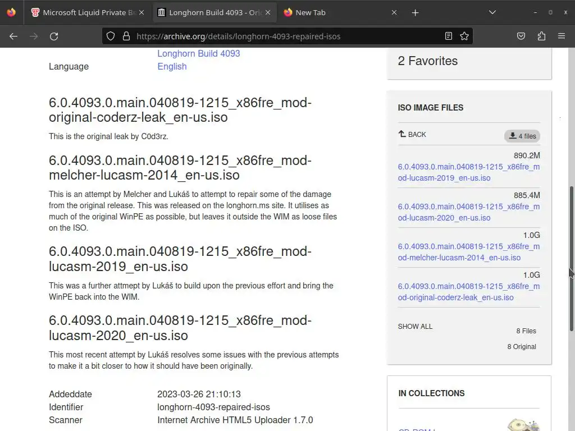
Task: Open the Extensions puzzle icon
Action: click(541, 36)
